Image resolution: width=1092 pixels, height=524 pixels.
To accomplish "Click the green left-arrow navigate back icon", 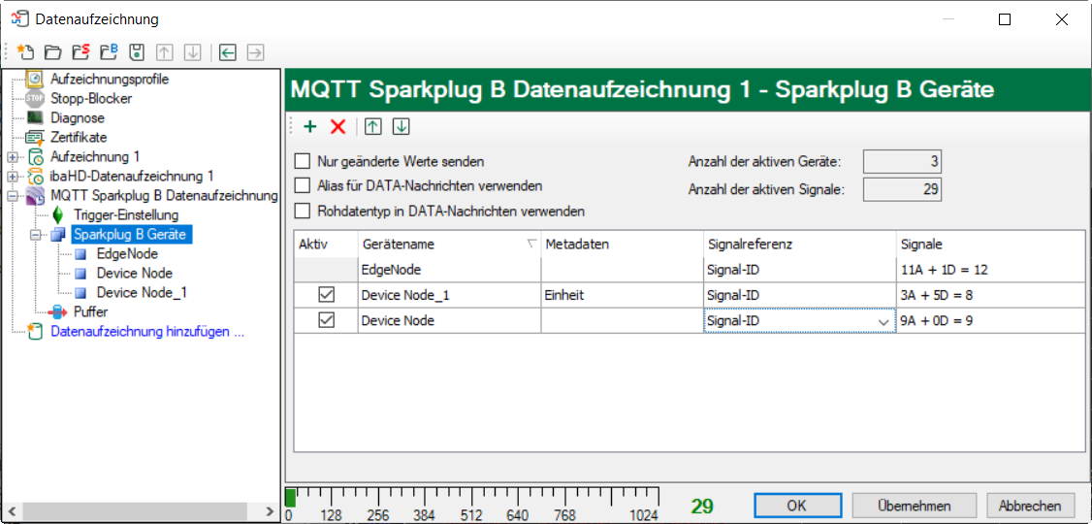I will tap(228, 51).
